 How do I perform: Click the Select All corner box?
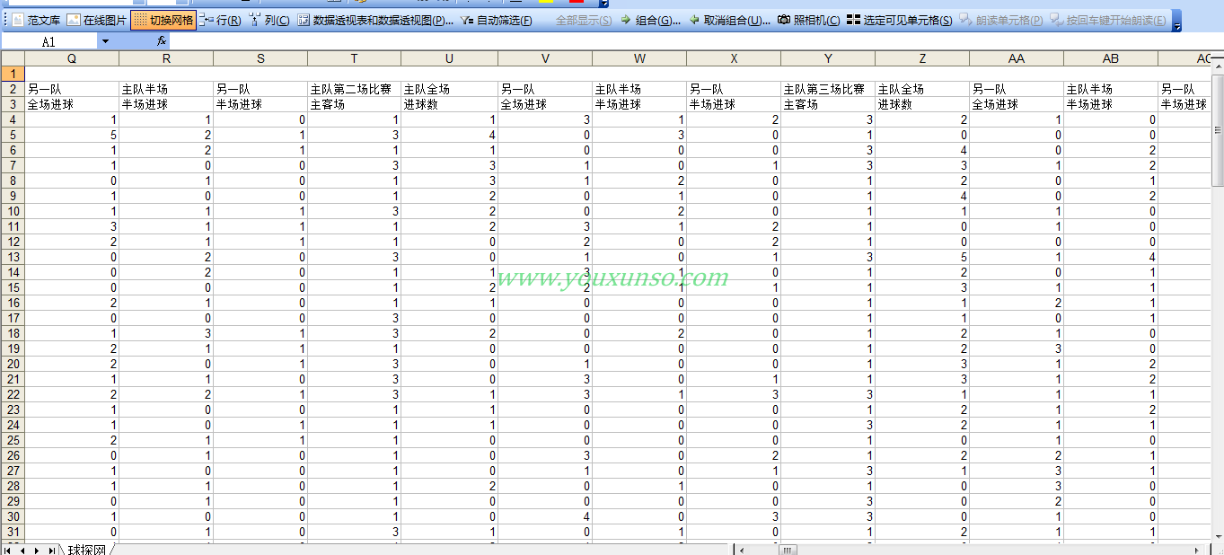[x=13, y=58]
